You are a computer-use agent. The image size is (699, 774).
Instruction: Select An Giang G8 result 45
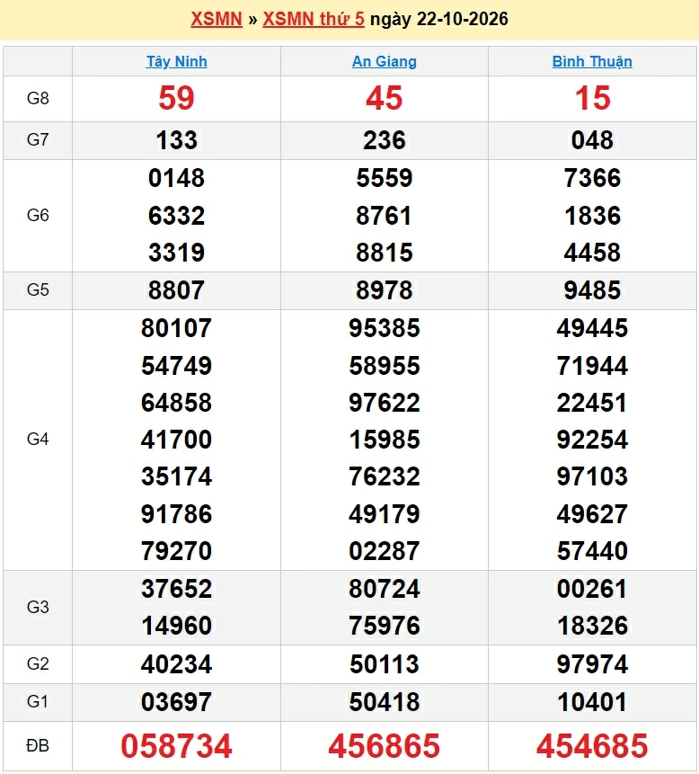click(385, 98)
